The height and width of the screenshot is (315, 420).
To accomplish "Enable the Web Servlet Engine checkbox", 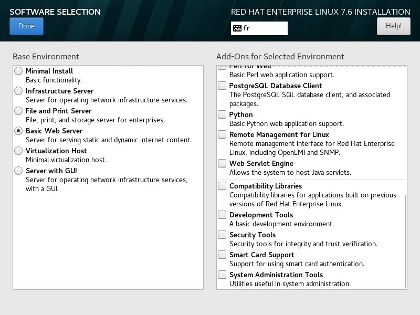I will click(x=222, y=163).
